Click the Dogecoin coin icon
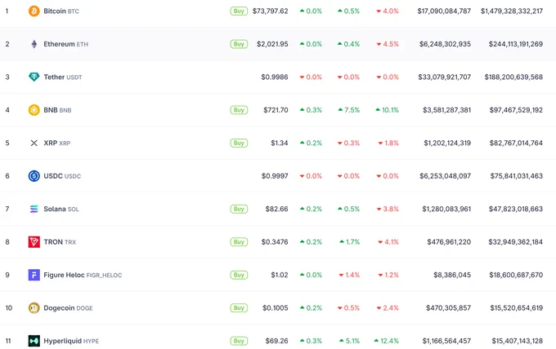 [34, 308]
